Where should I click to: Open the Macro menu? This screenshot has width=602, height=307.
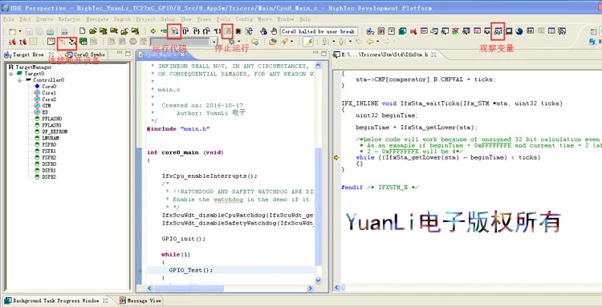(x=265, y=19)
